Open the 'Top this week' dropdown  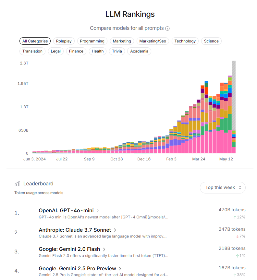point(223,188)
